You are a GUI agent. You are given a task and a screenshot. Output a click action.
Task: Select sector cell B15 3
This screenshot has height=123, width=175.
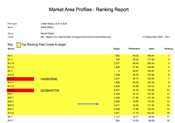(11, 67)
